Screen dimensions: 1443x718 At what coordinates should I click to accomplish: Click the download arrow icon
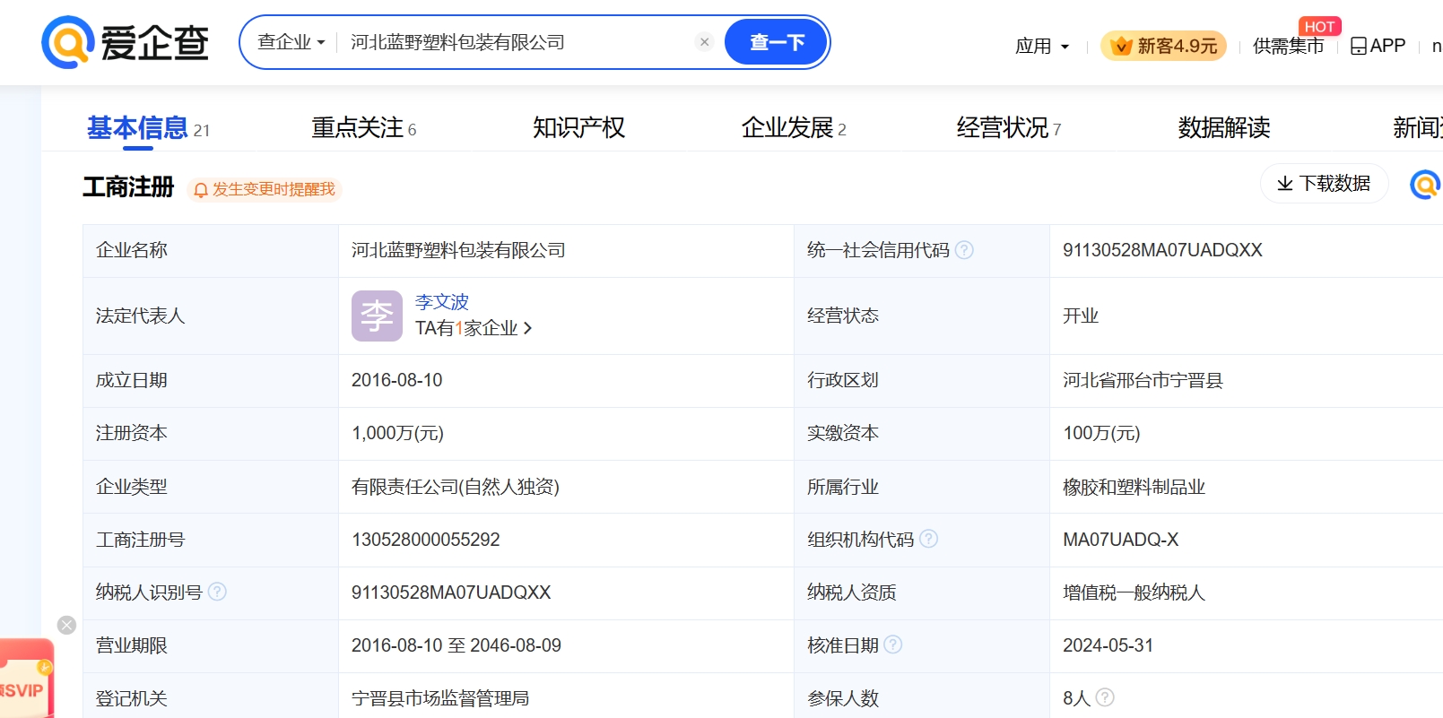[1285, 184]
